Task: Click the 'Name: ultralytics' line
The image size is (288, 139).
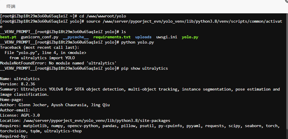Action: point(20,79)
